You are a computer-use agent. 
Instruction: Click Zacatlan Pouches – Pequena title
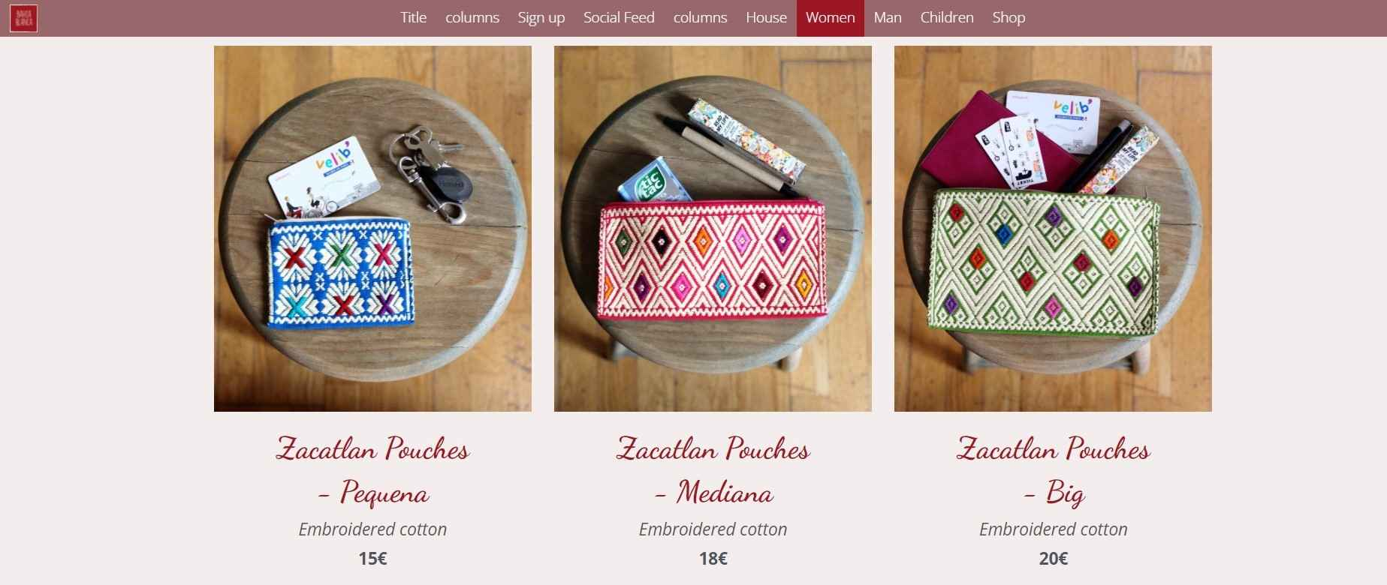[x=372, y=470]
